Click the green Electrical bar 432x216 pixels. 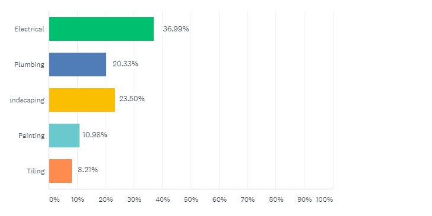[x=101, y=29]
